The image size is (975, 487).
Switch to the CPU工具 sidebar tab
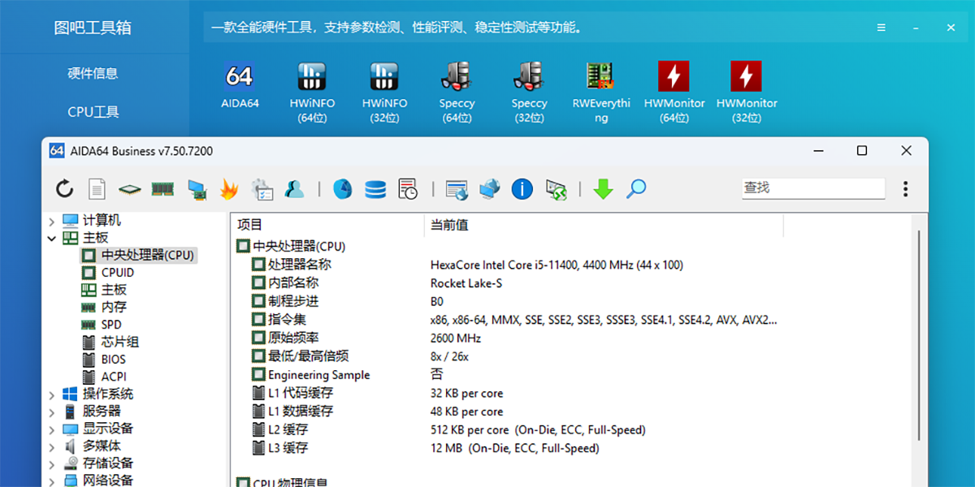(93, 112)
